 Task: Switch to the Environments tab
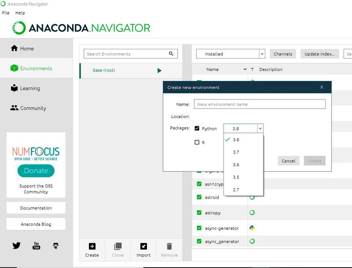(x=37, y=68)
